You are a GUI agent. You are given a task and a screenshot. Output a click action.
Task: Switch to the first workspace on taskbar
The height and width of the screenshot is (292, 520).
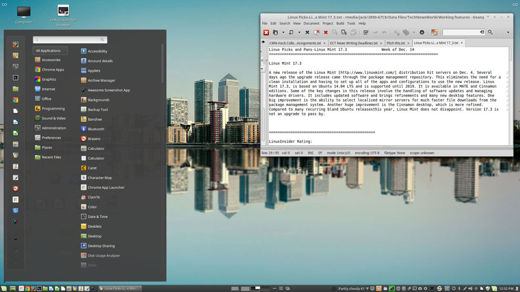pos(235,288)
